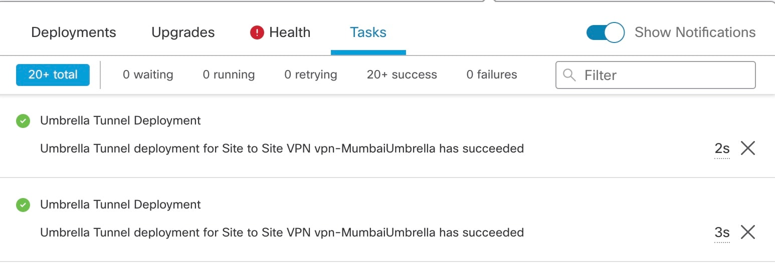775x265 pixels.
Task: Open the Deployments tab
Action: [74, 32]
